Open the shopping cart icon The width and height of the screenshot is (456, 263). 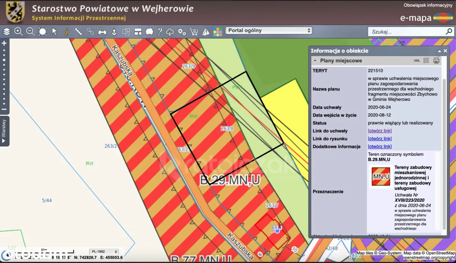tap(194, 32)
